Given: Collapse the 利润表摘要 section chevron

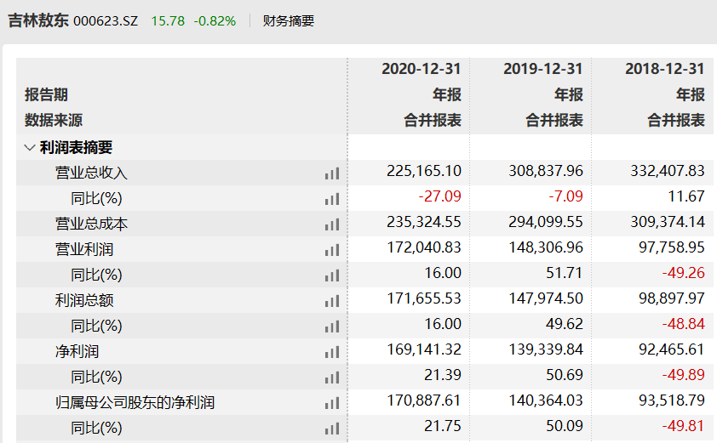Looking at the screenshot, I should (x=30, y=147).
